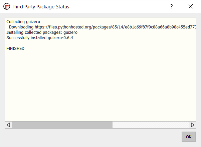Image resolution: width=201 pixels, height=147 pixels.
Task: Click the 'Collecting guizero' log line
Action: click(x=23, y=22)
